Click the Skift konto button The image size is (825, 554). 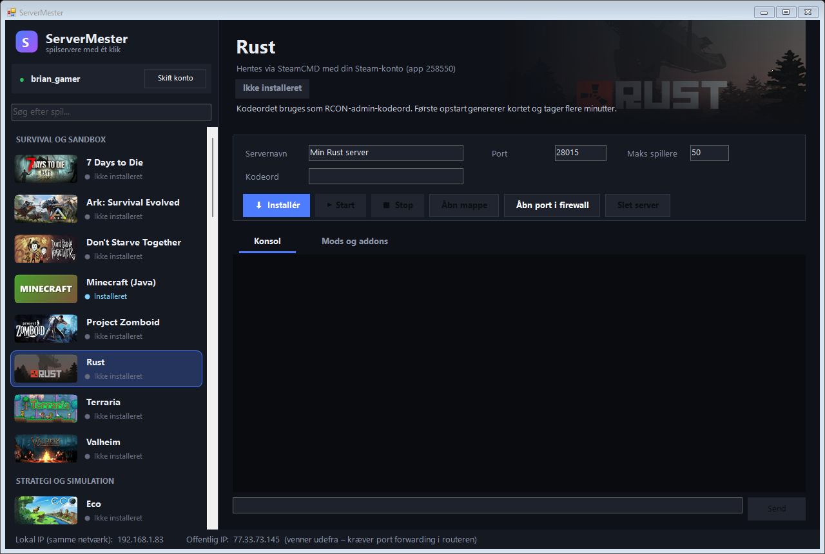coord(175,79)
